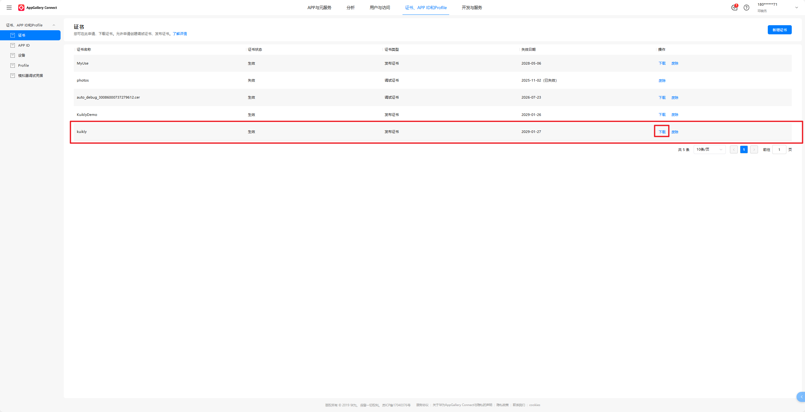
Task: Expand the user account dropdown arrow
Action: (x=796, y=8)
